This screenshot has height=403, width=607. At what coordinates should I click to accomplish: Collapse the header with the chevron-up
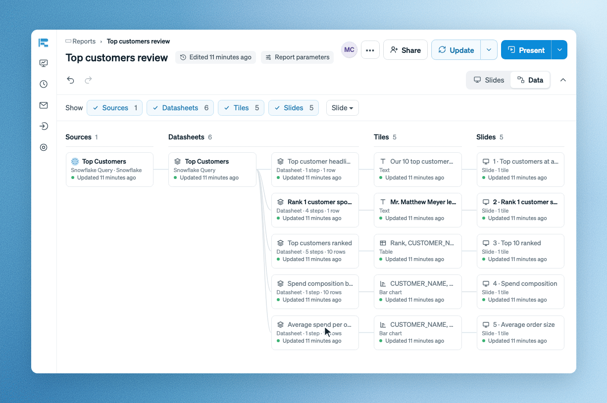coord(563,80)
